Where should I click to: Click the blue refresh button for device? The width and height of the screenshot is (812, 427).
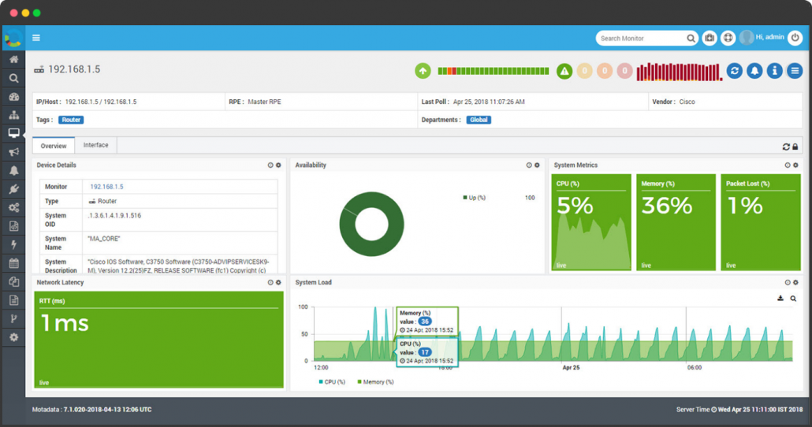tap(734, 71)
